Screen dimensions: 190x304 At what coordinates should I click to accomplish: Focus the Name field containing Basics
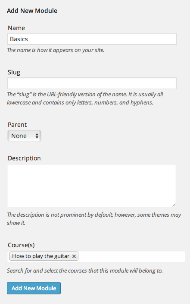92,39
